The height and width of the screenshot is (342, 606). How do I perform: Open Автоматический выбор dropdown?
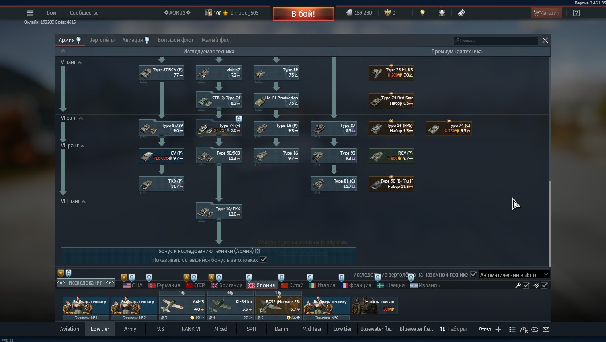(513, 275)
